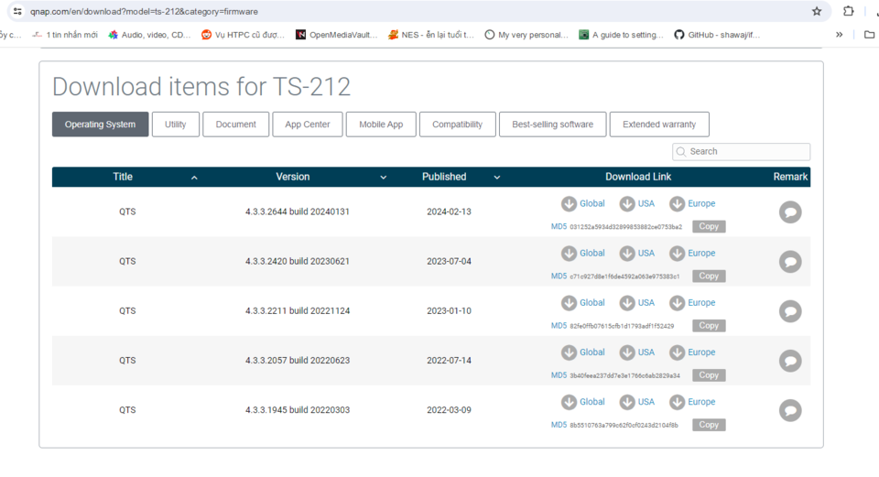Select the Compatibility tab
Viewport: 879px width, 477px height.
point(457,125)
